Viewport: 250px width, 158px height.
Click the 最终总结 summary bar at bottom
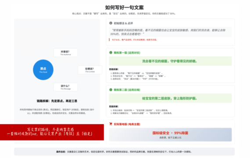coord(124,151)
